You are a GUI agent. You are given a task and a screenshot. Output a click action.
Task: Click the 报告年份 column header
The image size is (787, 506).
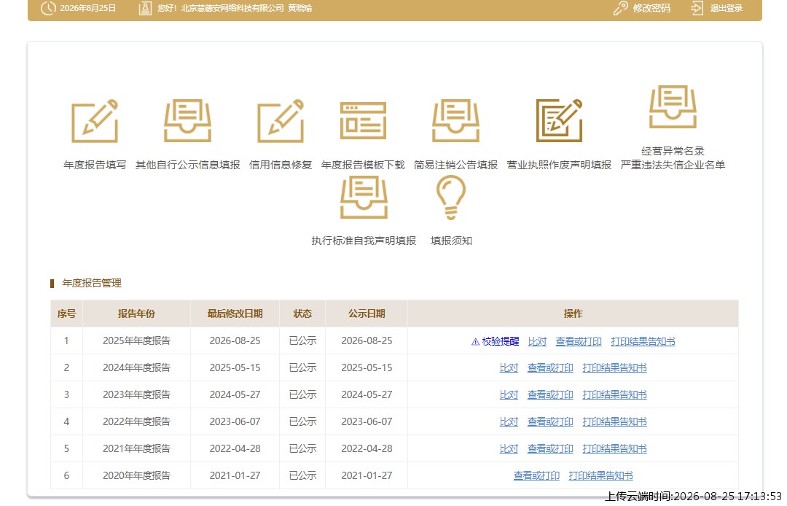tap(136, 314)
